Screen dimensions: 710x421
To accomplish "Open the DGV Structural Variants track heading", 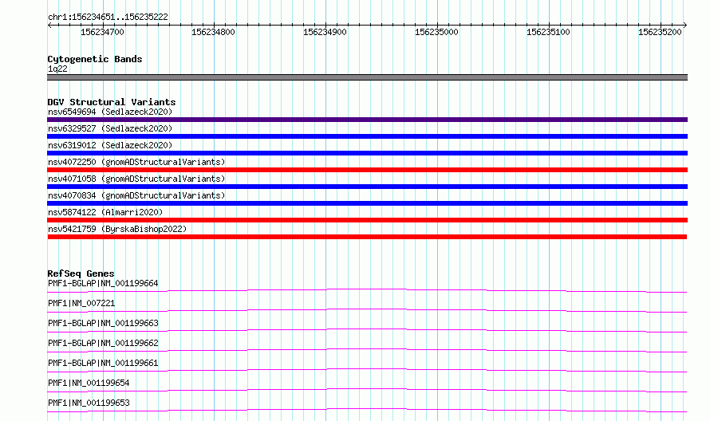I will tap(112, 102).
